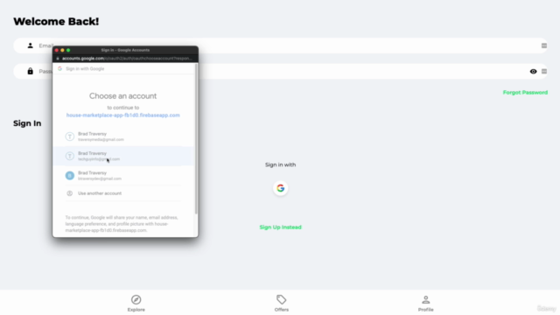
Task: Click Sign Up Instead link
Action: click(280, 227)
